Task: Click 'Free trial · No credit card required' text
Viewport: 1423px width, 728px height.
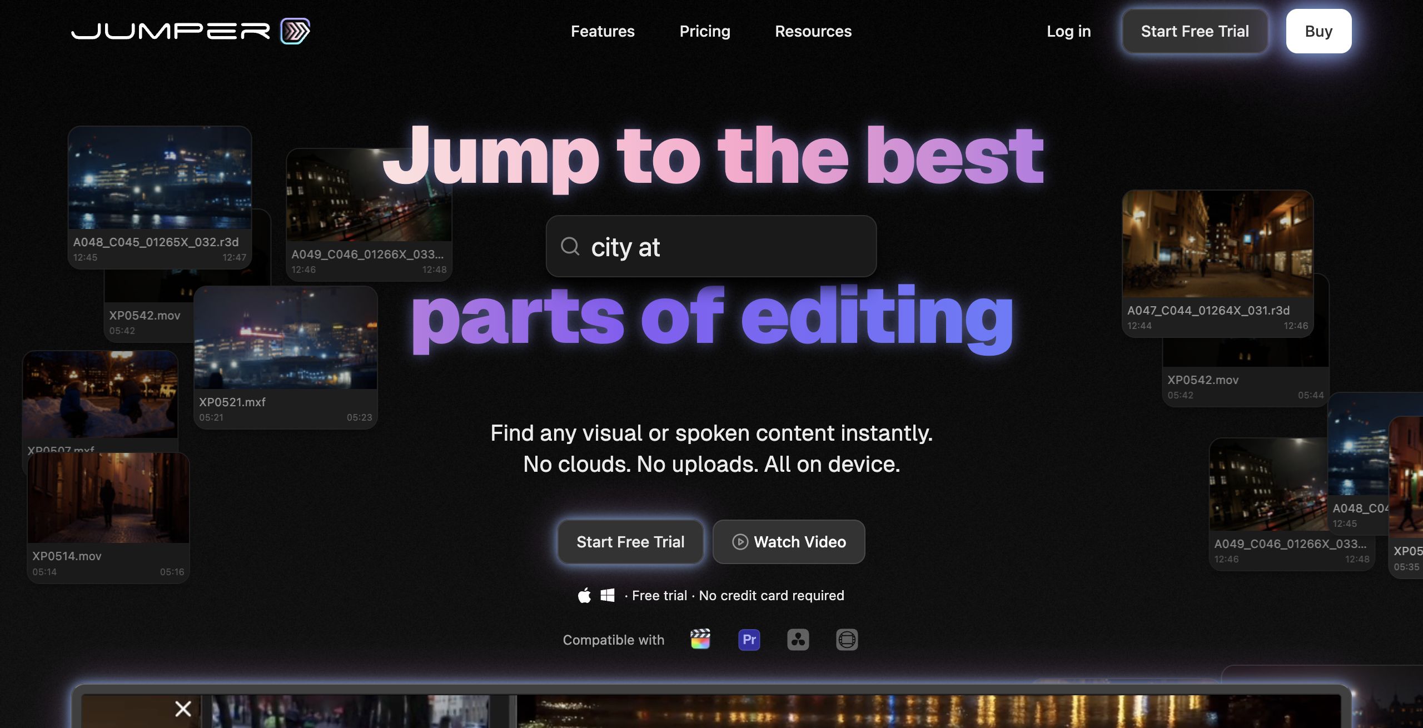Action: [x=738, y=595]
